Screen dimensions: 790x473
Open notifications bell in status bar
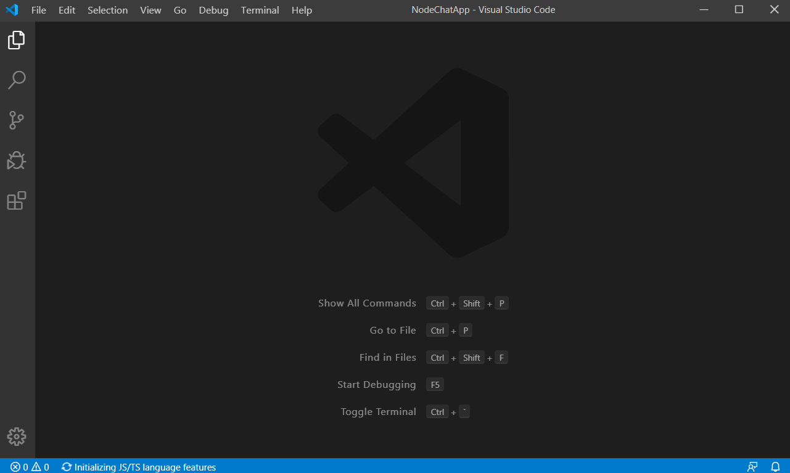coord(776,467)
